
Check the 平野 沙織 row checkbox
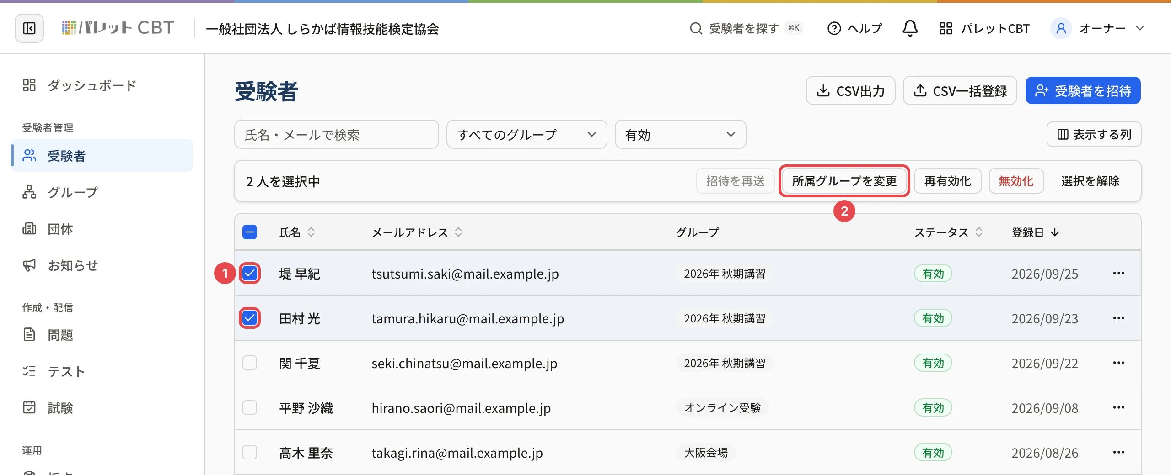250,408
